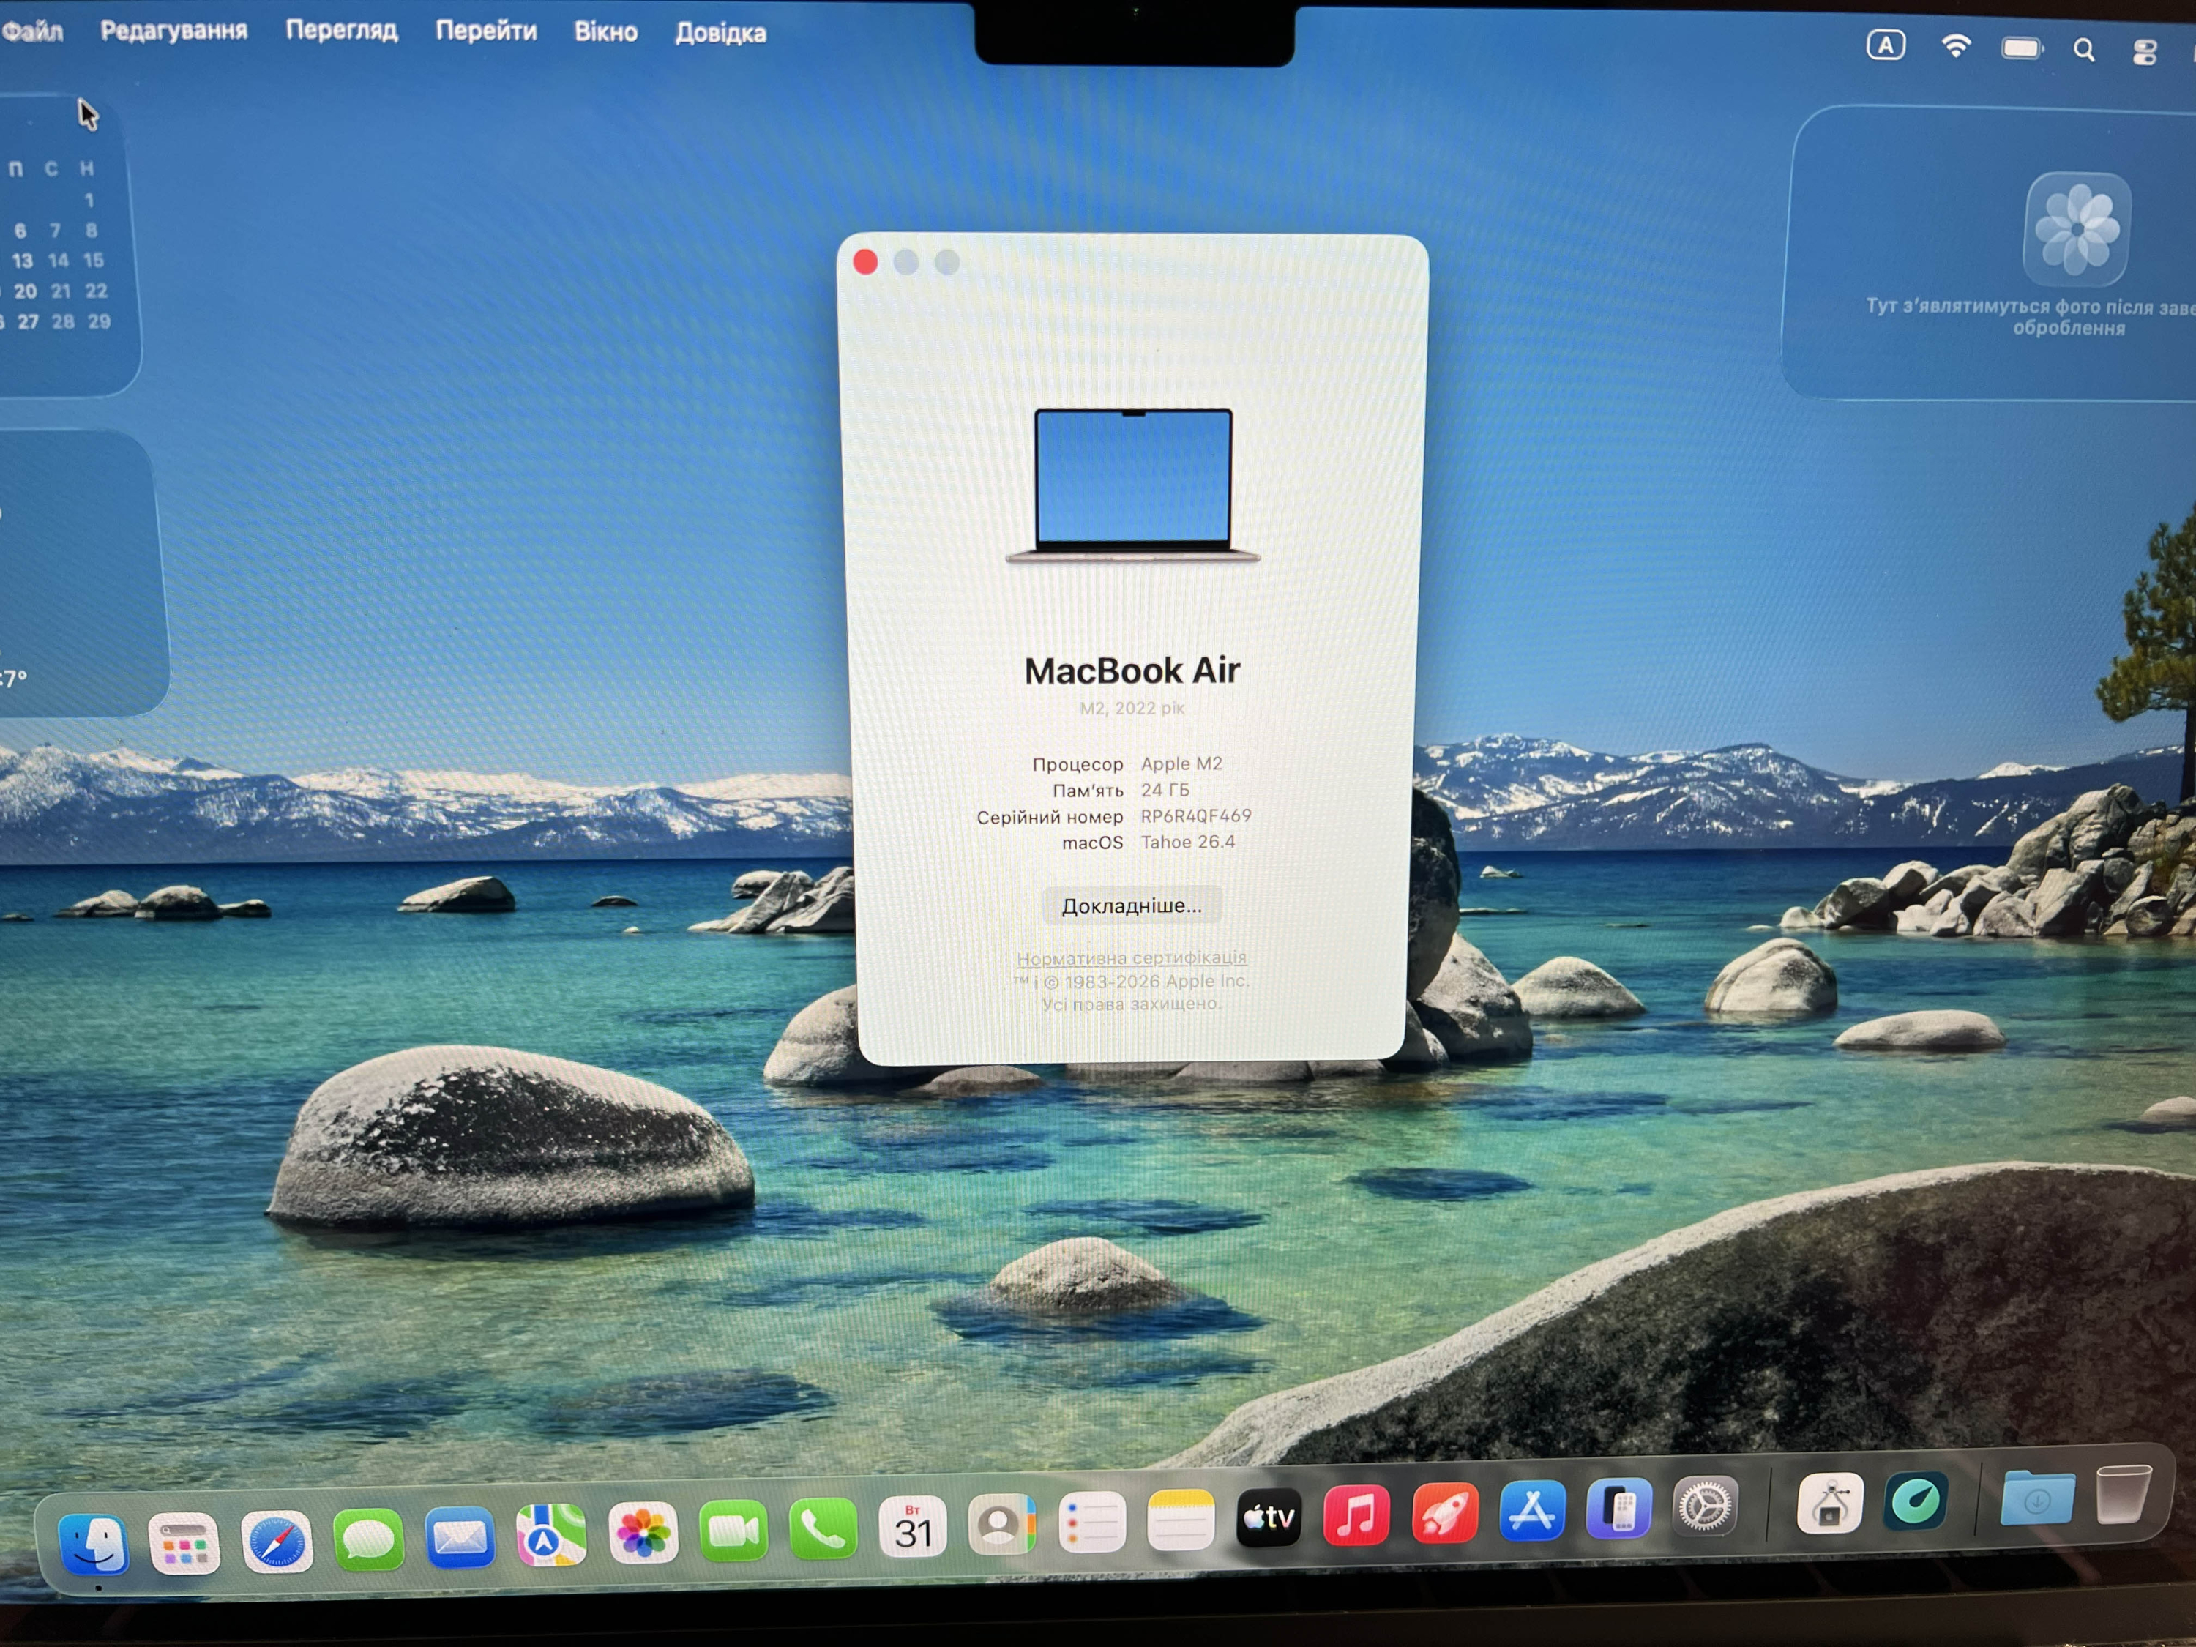Image resolution: width=2196 pixels, height=1647 pixels.
Task: Open Messages from the Dock
Action: pos(368,1540)
